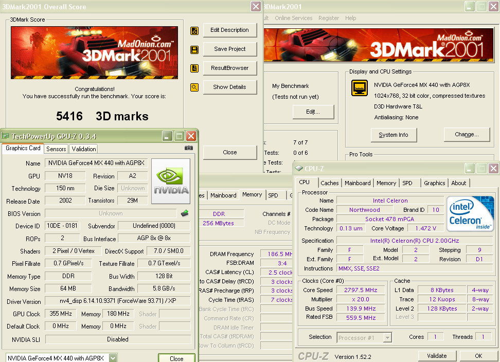Click the Save Project floppy icon
This screenshot has height=362, width=500.
click(x=194, y=49)
